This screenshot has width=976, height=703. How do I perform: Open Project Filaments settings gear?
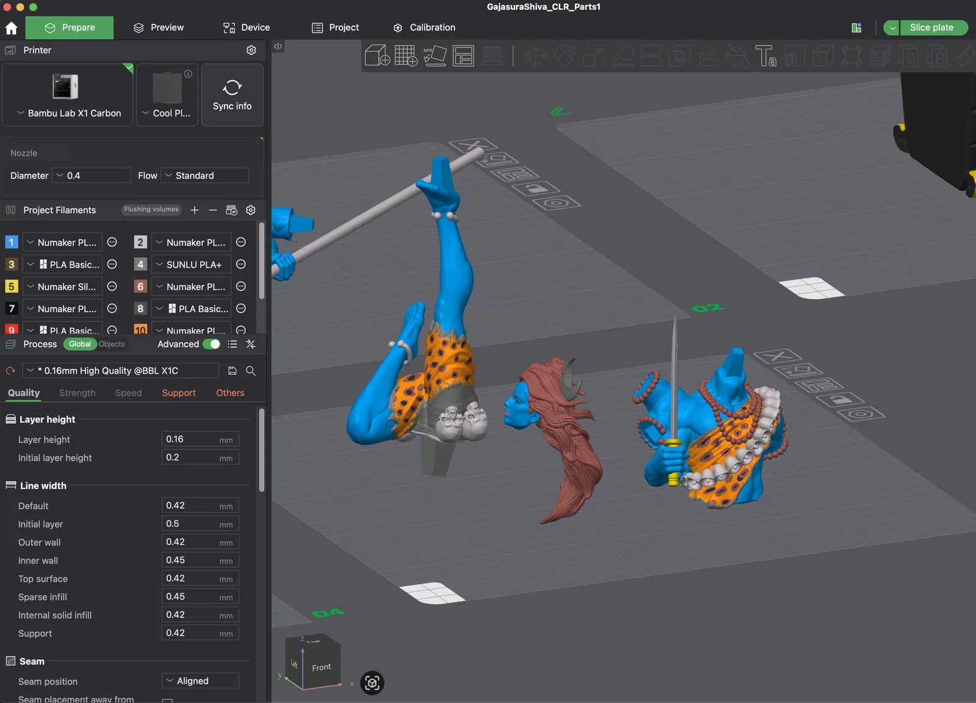click(251, 210)
